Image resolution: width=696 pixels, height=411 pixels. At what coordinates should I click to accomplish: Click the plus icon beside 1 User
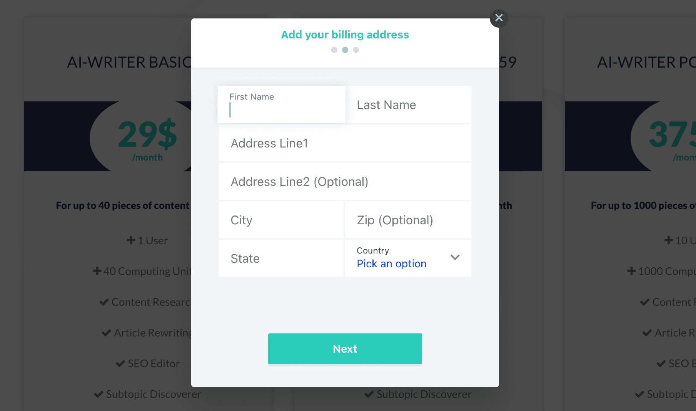[x=131, y=240]
